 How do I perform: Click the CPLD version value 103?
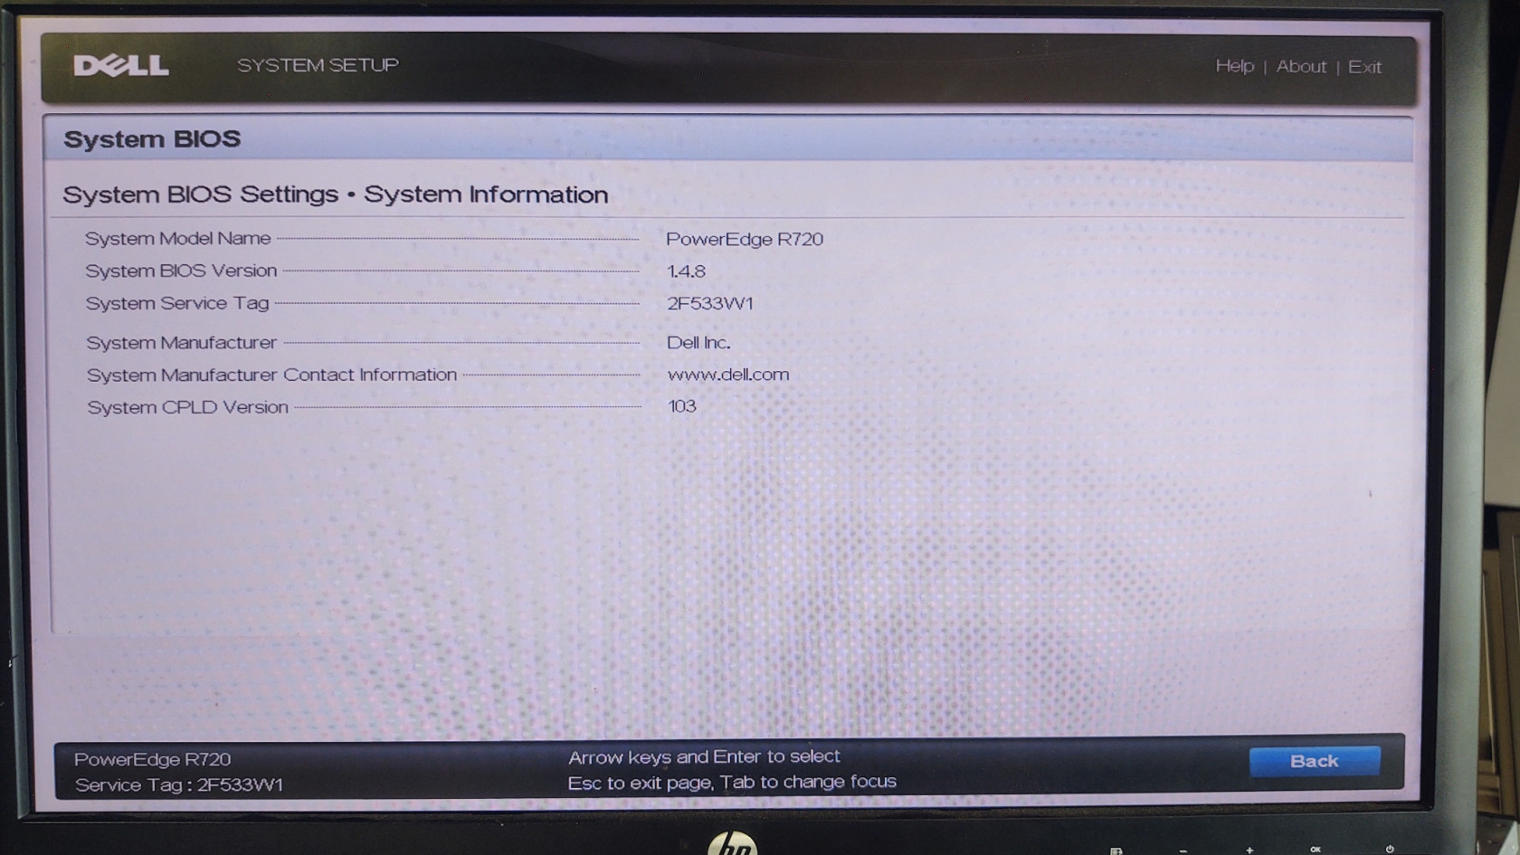681,406
